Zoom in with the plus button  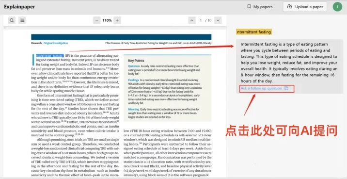pyautogui.click(x=117, y=20)
